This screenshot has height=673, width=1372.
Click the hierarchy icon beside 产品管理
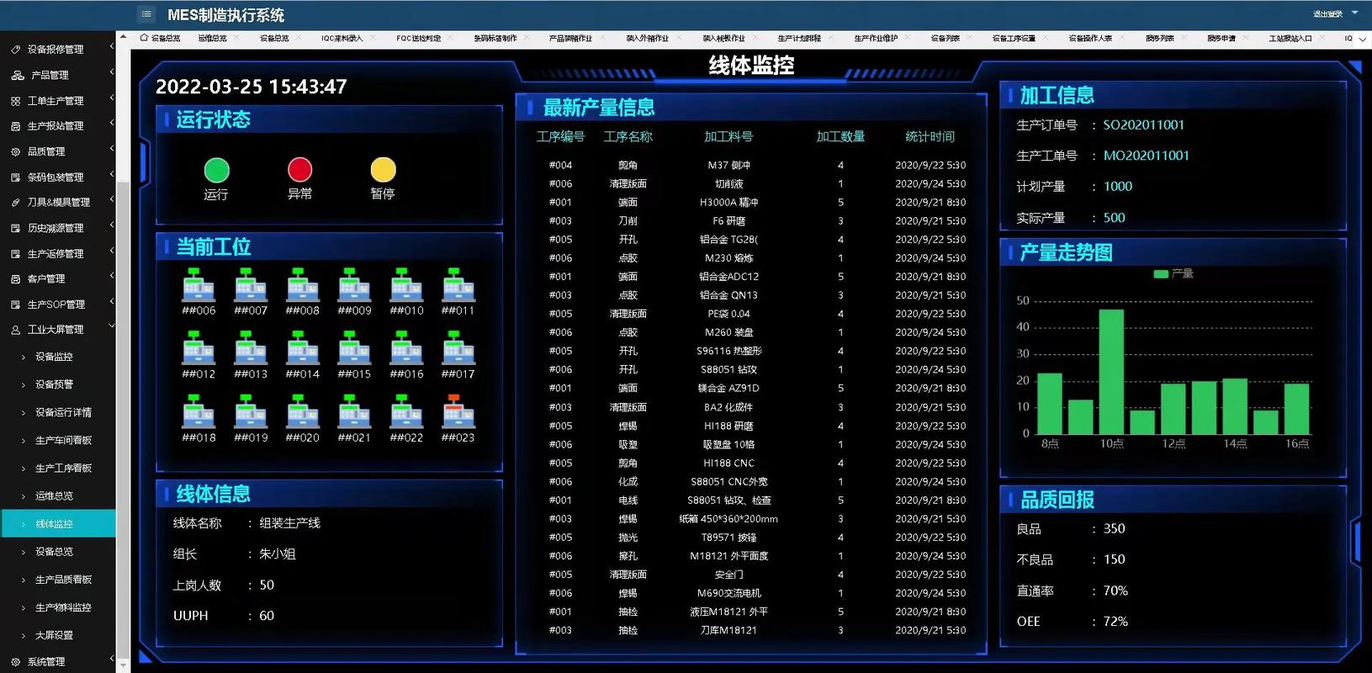point(17,75)
